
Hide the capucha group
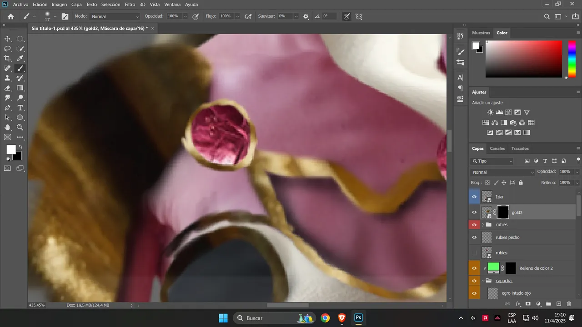[x=474, y=281]
